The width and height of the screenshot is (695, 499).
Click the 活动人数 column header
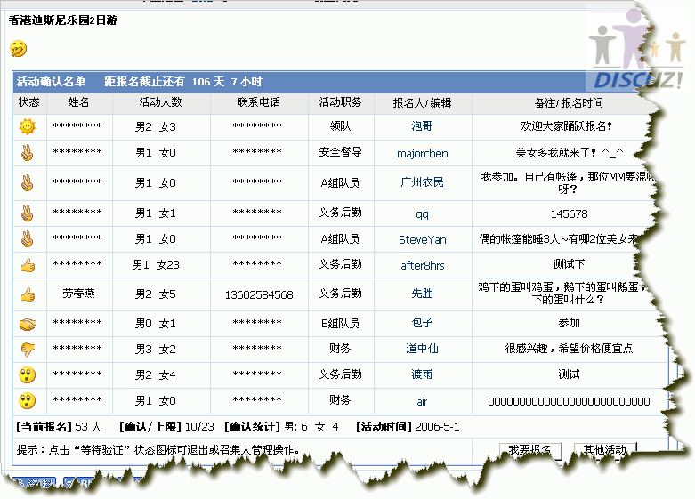click(x=160, y=102)
